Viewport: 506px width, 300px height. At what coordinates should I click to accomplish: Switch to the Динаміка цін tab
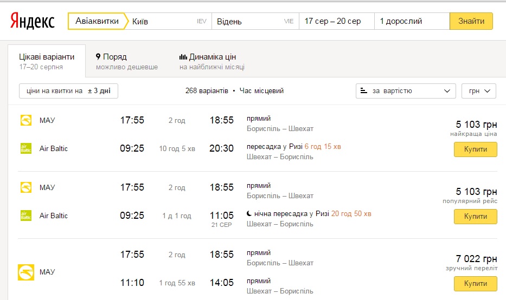click(x=212, y=62)
